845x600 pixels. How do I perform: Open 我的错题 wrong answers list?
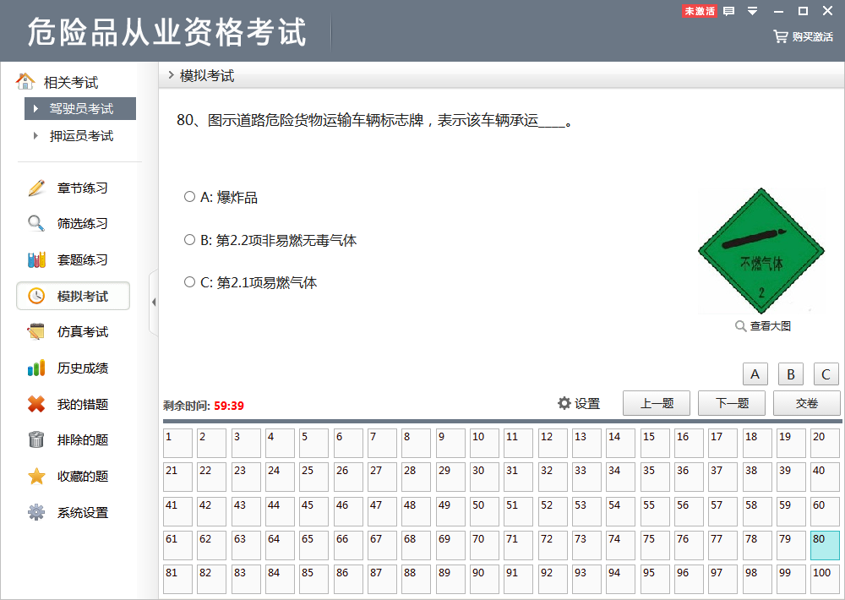pyautogui.click(x=72, y=404)
